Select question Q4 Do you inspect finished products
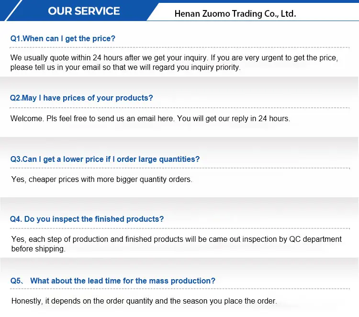 pos(87,219)
